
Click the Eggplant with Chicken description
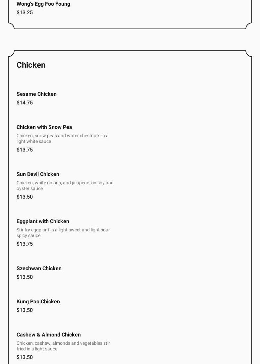[63, 233]
